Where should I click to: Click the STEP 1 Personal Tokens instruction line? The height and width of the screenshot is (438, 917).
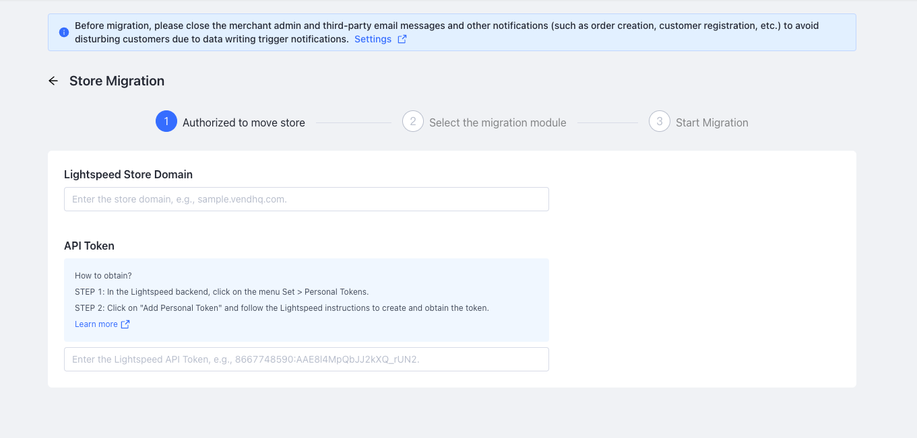point(222,292)
